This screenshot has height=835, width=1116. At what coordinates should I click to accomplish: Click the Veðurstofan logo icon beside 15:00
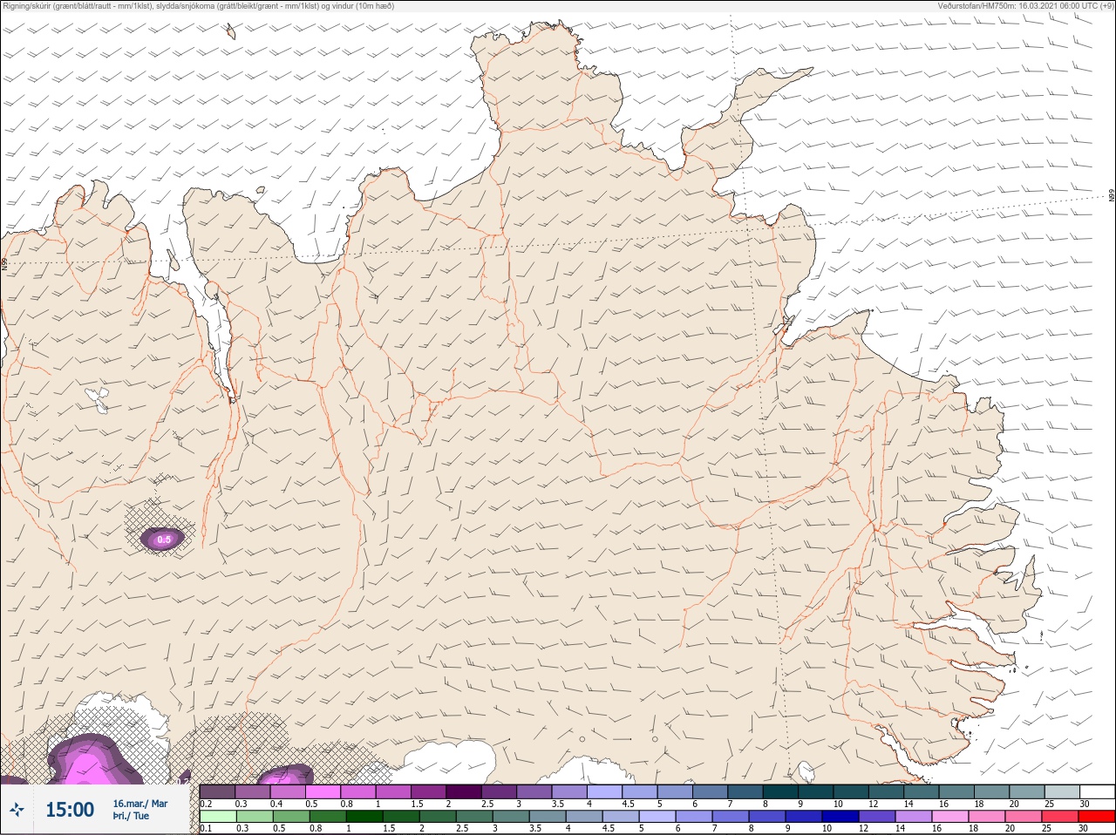(17, 810)
